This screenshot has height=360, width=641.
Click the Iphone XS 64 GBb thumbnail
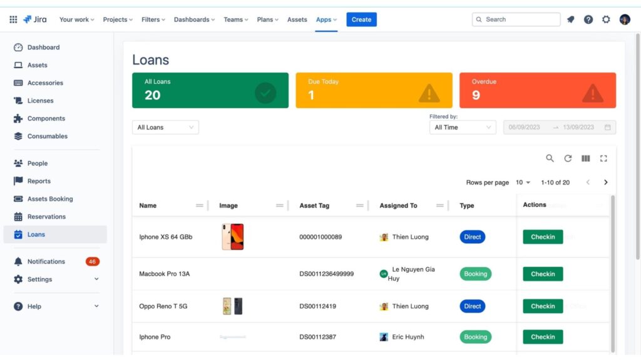click(x=232, y=237)
